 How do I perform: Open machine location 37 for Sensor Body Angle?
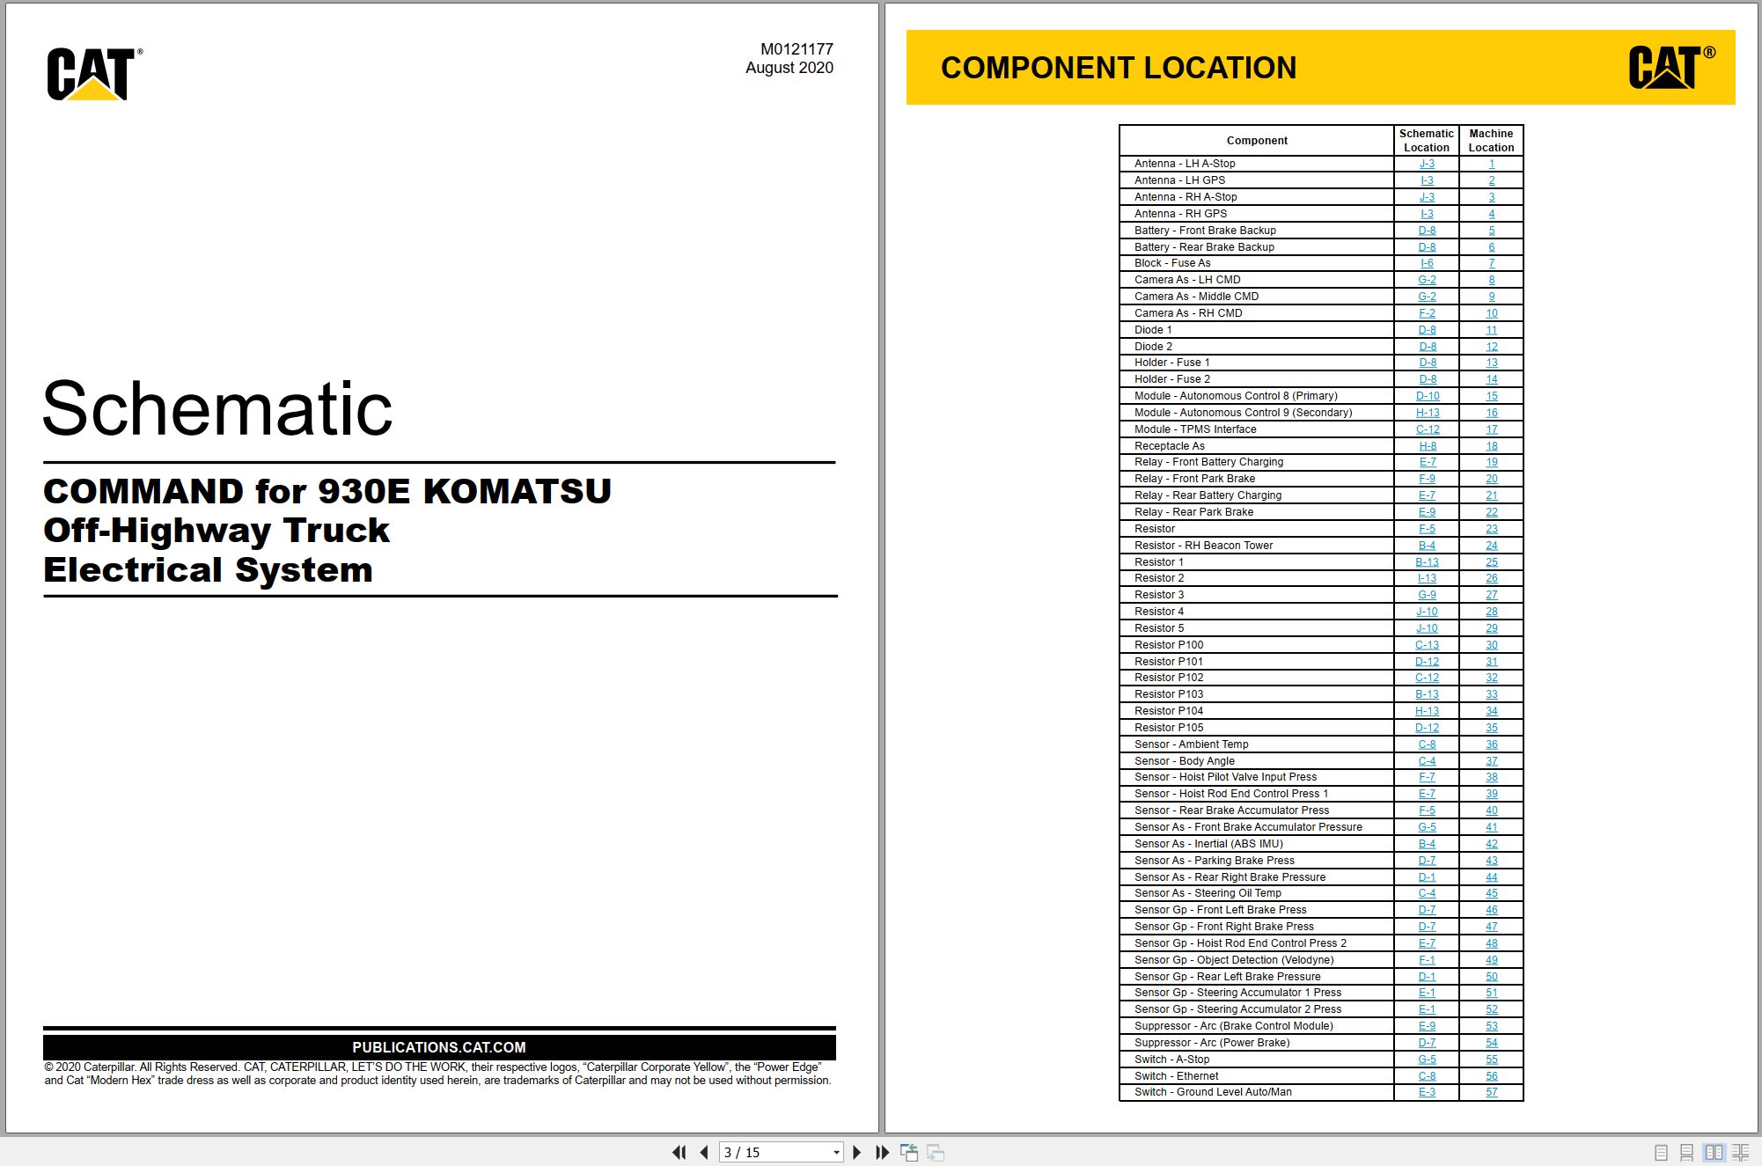pos(1491,761)
